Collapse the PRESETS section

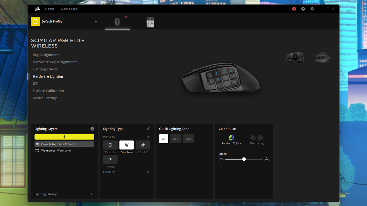(148, 137)
